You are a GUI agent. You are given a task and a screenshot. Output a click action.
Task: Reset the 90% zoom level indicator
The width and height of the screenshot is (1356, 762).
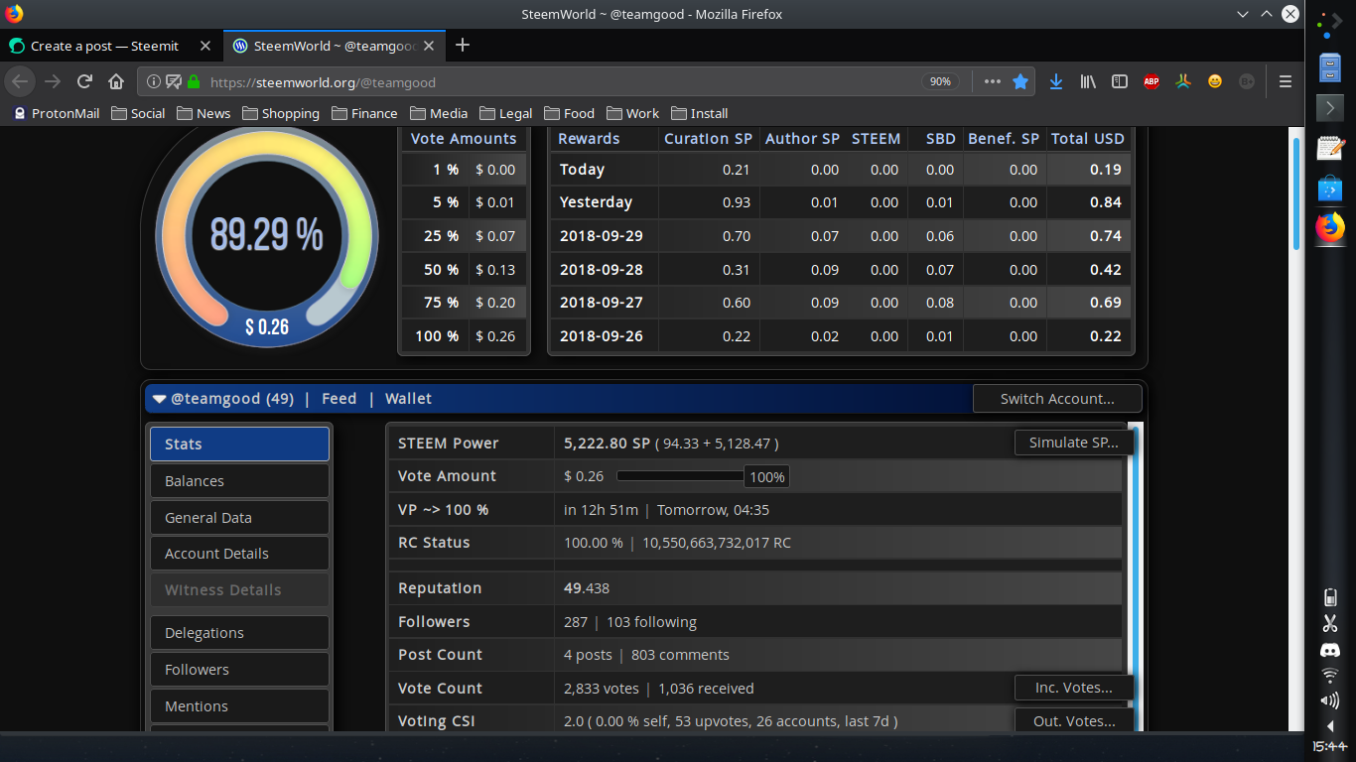pyautogui.click(x=940, y=82)
